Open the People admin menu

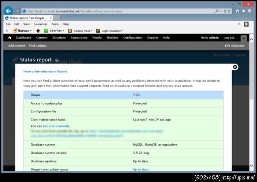click(x=97, y=38)
